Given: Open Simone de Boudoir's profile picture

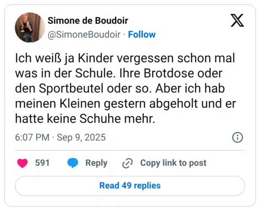Looking at the screenshot, I should (30, 27).
